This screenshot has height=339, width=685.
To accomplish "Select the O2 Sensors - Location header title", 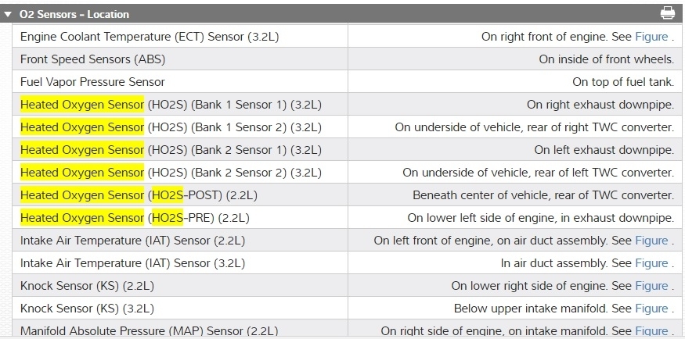I will click(x=74, y=14).
